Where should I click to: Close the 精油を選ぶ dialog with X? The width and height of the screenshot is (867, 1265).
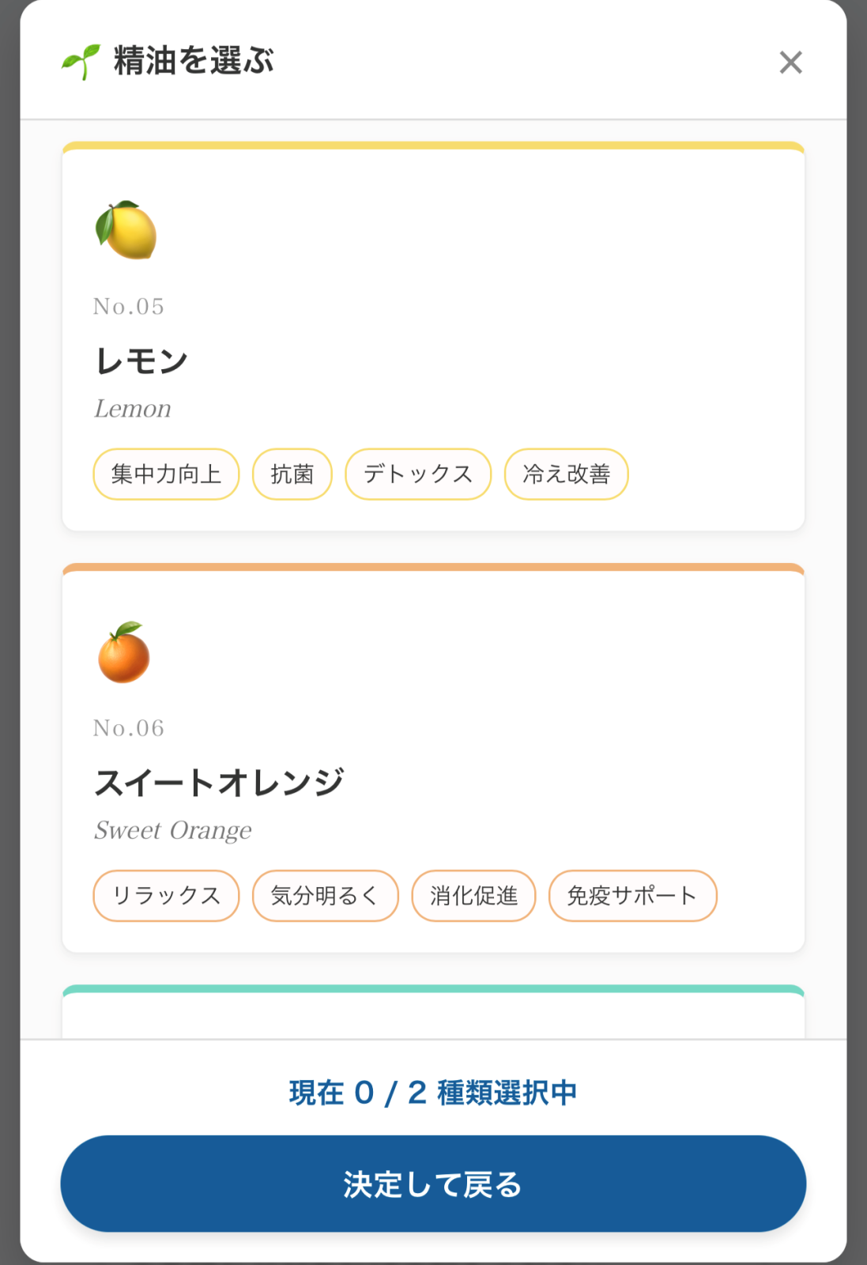click(790, 62)
